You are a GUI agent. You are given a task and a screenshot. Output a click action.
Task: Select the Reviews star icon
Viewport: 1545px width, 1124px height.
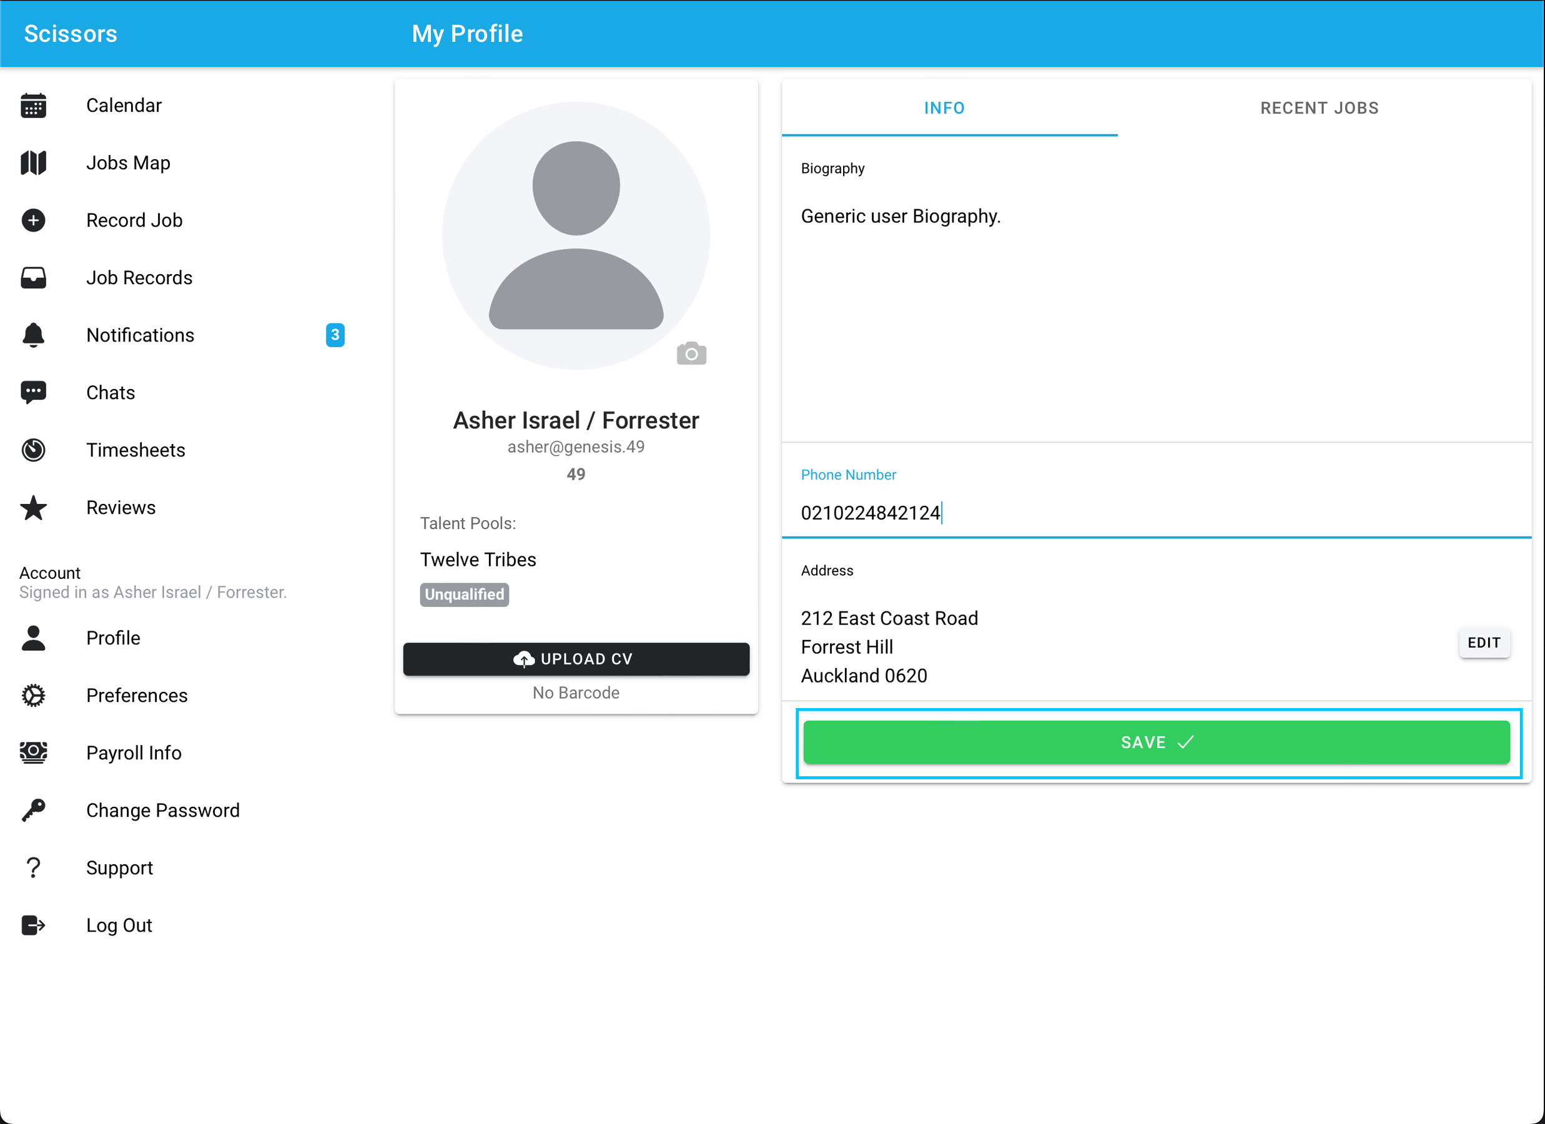click(x=33, y=508)
